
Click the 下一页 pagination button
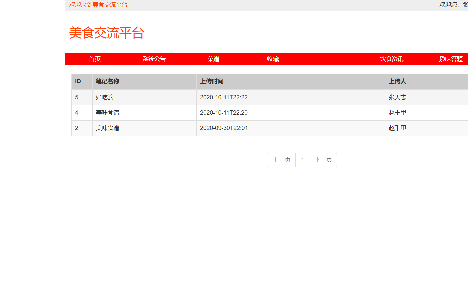[x=323, y=160]
